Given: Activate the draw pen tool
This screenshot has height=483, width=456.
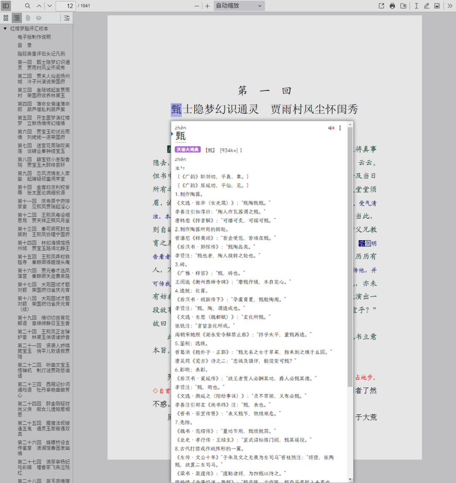Looking at the screenshot, I should pos(426,6).
